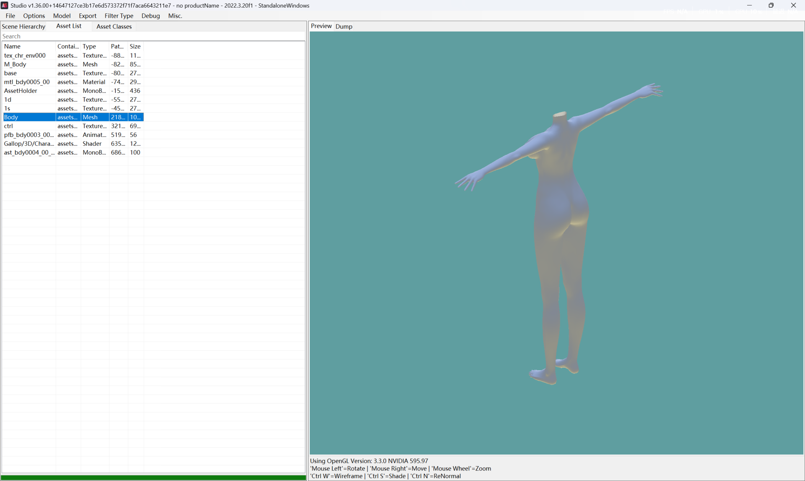
Task: Click the AssetStudio app icon in title bar
Action: [5, 5]
